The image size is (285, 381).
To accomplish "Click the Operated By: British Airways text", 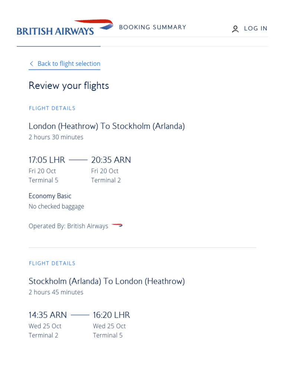I will 68,226.
